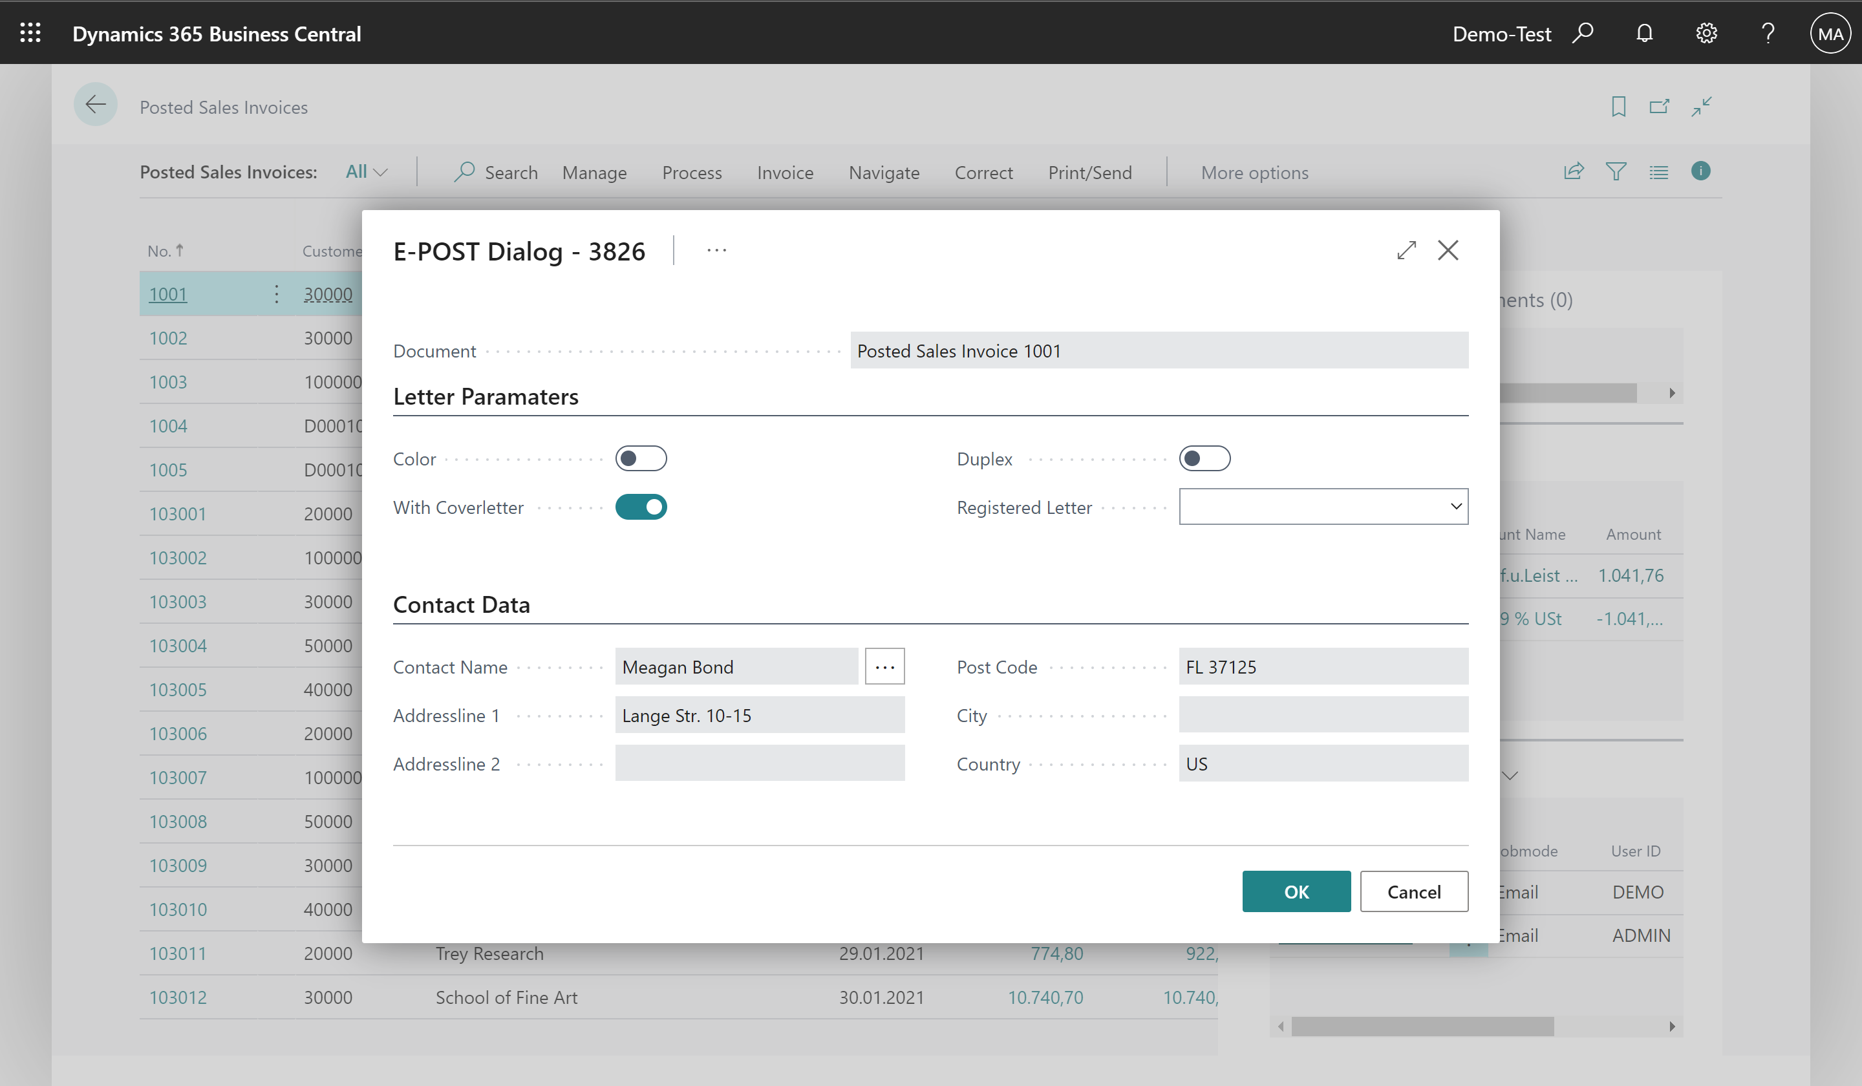Viewport: 1862px width, 1086px height.
Task: Click the notifications bell icon
Action: click(1644, 33)
